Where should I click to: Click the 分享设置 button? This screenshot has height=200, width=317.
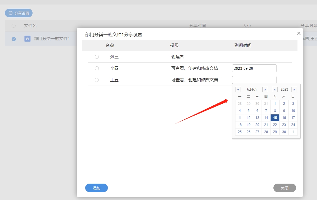19,13
